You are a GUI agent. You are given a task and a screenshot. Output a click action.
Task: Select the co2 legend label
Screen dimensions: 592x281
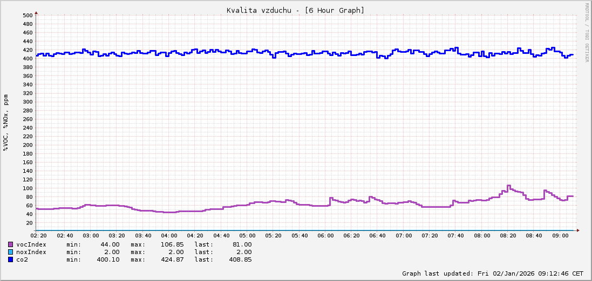[22, 259]
